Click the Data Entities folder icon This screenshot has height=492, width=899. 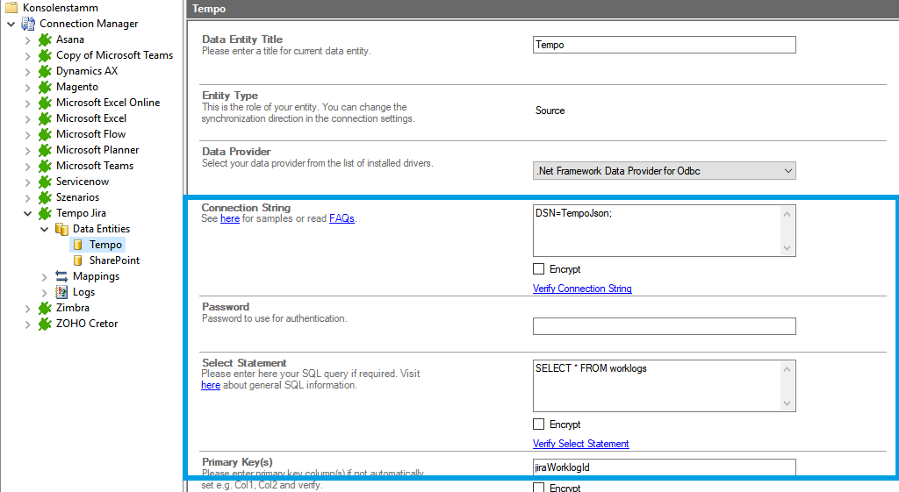click(x=61, y=229)
